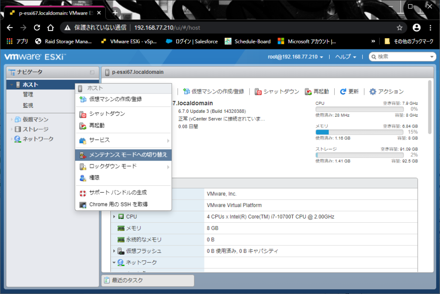Expand the 仮想マシン navigator node

pos(12,119)
